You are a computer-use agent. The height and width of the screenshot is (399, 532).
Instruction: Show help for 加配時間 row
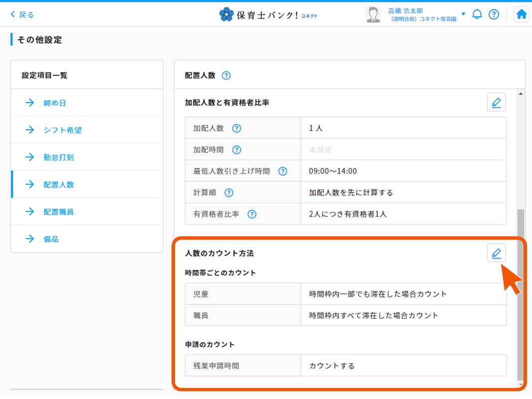tap(237, 150)
